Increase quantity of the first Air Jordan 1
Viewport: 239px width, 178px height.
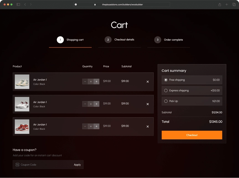tap(96, 81)
